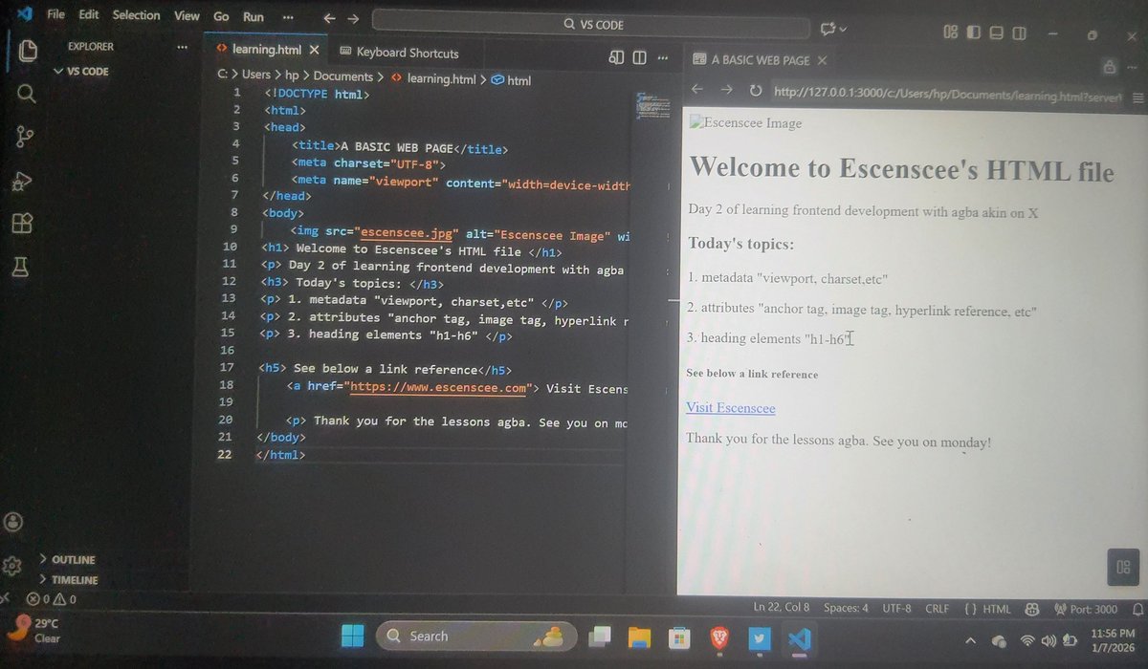This screenshot has height=669, width=1148.
Task: Open the Go menu
Action: pos(221,17)
